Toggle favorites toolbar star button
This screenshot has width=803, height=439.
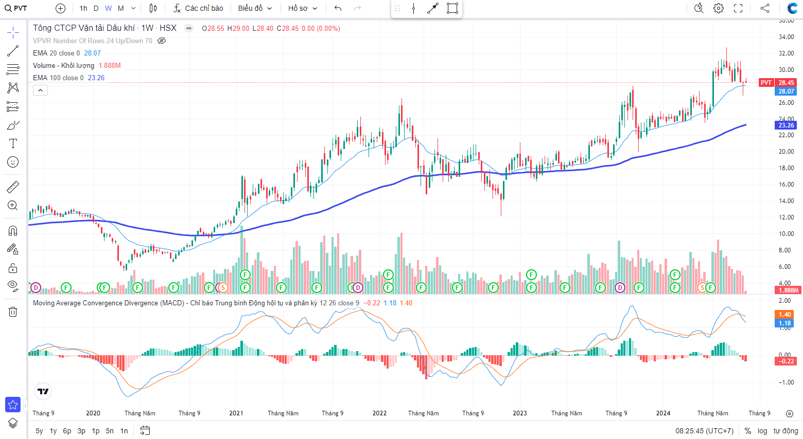(x=13, y=405)
